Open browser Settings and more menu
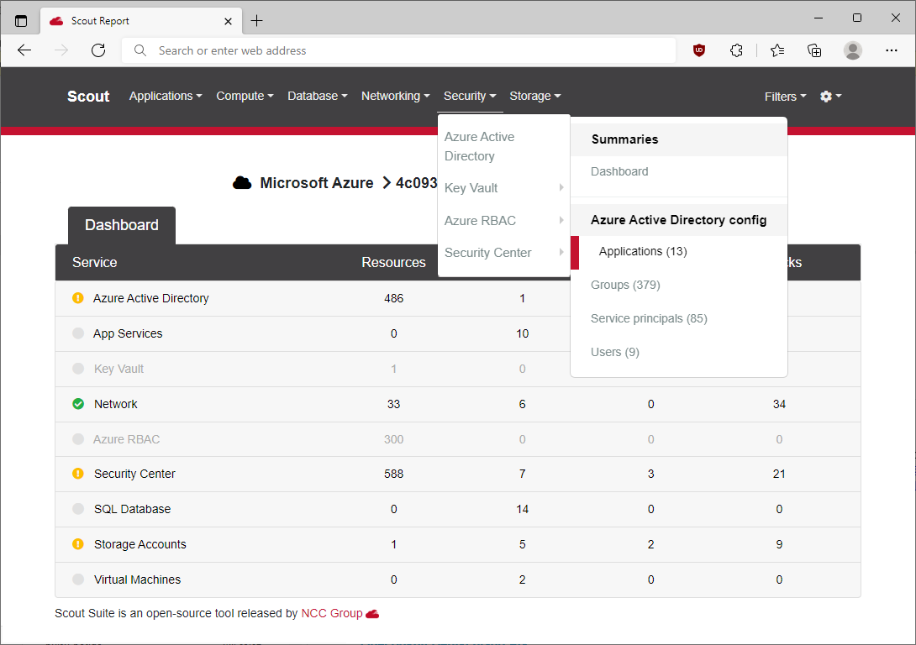The height and width of the screenshot is (645, 916). pos(891,50)
